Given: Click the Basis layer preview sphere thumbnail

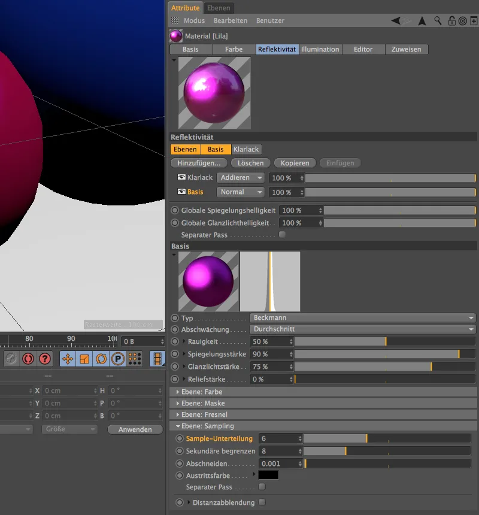Looking at the screenshot, I should [208, 281].
